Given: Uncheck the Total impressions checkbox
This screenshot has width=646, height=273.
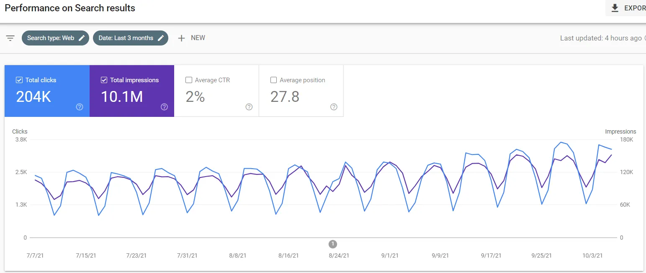Looking at the screenshot, I should (x=104, y=80).
